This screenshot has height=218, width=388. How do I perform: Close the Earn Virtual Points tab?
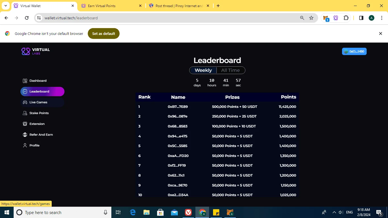(x=140, y=6)
